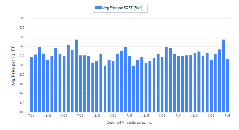Screen dimensions: 239x130
Task: Click the bar above the 7/25 label
Action: 228,86
